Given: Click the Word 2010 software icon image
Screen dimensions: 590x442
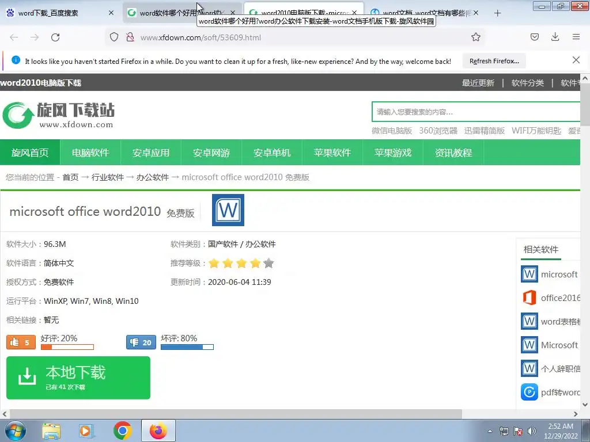Looking at the screenshot, I should pyautogui.click(x=228, y=210).
